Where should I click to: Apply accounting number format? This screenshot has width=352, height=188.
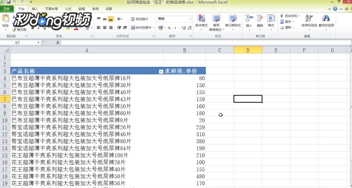coord(160,28)
